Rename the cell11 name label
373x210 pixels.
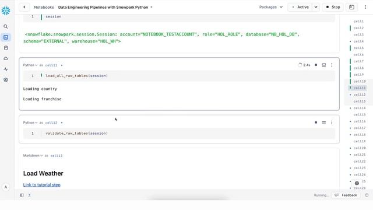(x=51, y=65)
